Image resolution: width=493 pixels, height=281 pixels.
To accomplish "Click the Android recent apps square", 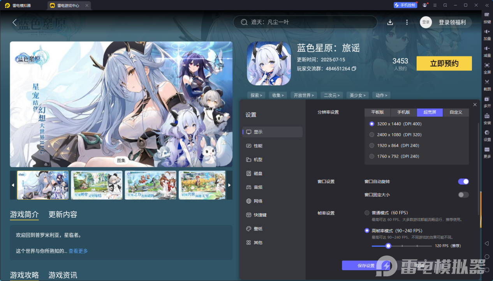I will (x=487, y=270).
